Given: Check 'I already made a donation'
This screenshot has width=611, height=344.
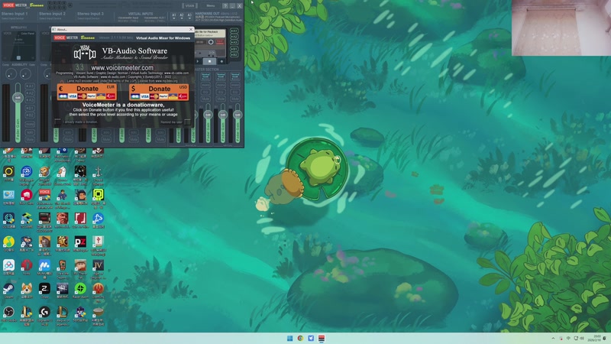Looking at the screenshot, I should pos(57,122).
